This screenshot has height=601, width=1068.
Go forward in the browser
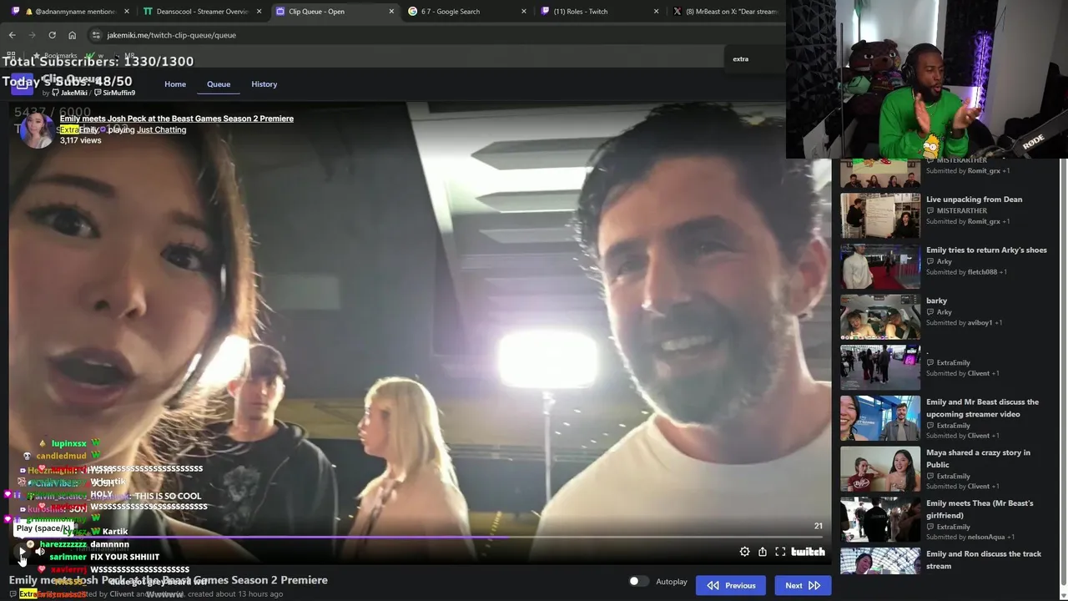pyautogui.click(x=32, y=35)
